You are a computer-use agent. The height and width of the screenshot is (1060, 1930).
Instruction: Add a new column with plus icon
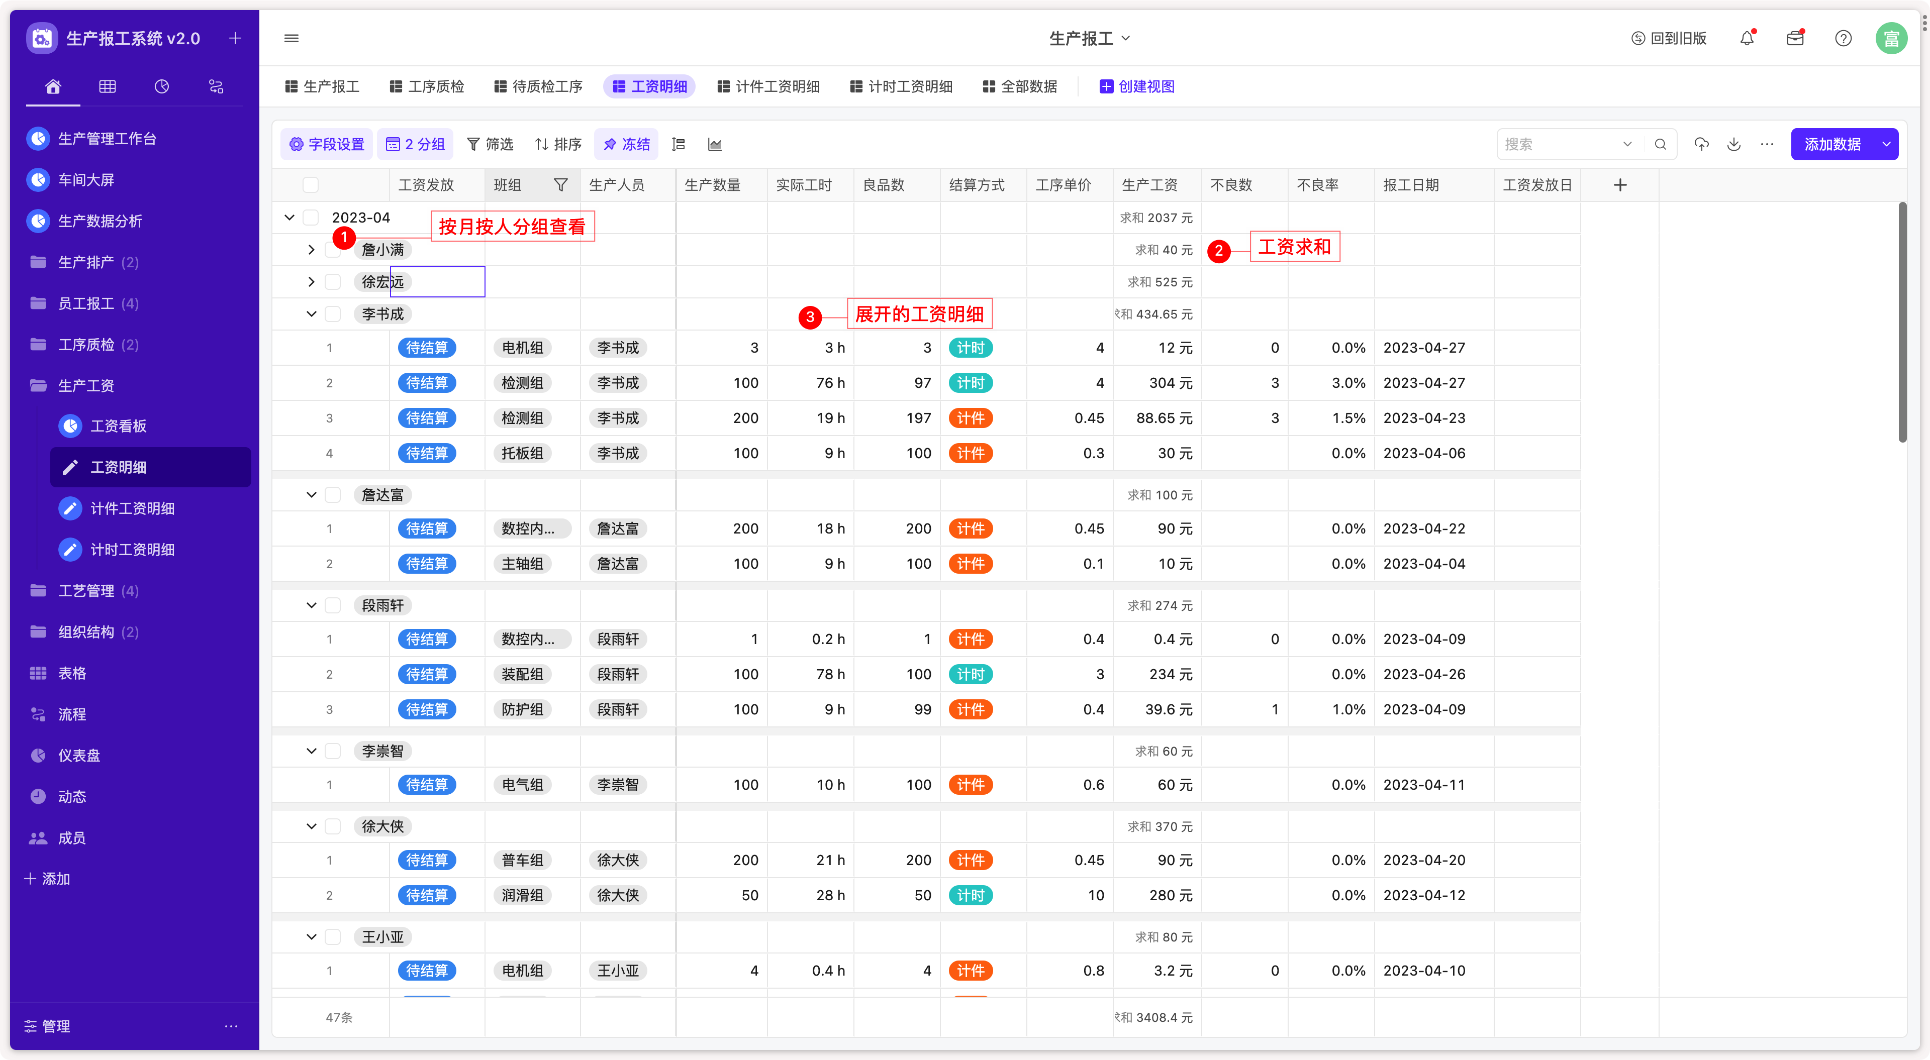tap(1620, 185)
